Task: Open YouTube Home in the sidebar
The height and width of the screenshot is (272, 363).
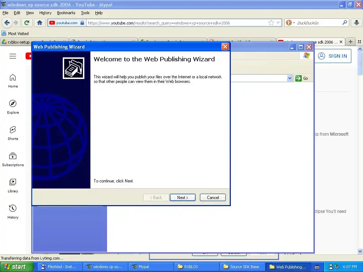Action: (13, 81)
